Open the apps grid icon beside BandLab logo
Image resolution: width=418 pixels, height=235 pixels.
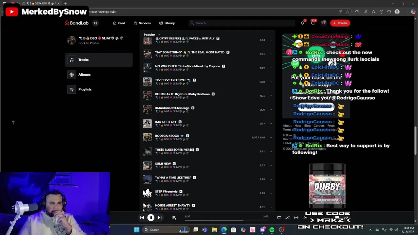pos(95,23)
